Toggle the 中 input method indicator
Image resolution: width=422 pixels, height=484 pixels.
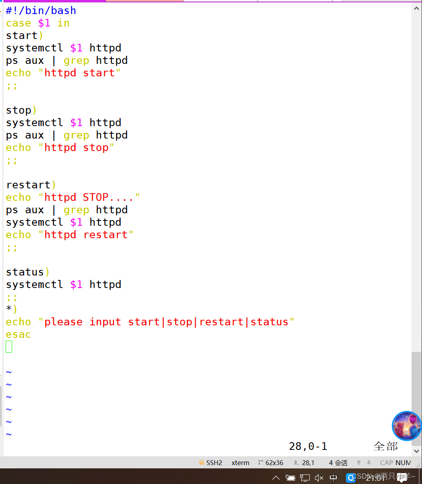click(333, 478)
